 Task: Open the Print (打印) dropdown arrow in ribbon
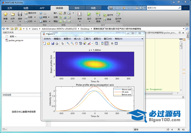35,21
